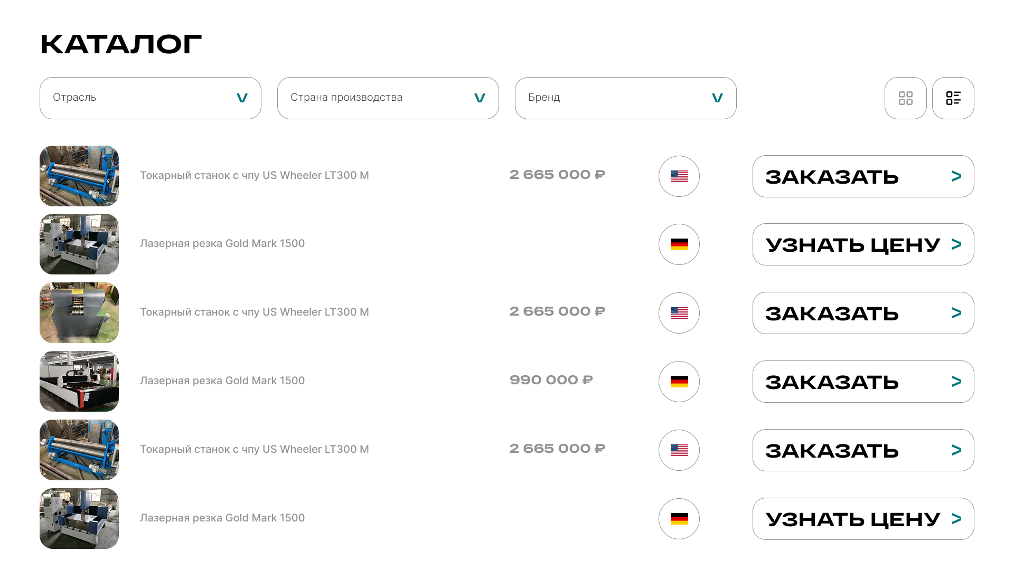Order the 990 000 ₽ laser cutter
The image size is (1014, 570).
coord(863,382)
